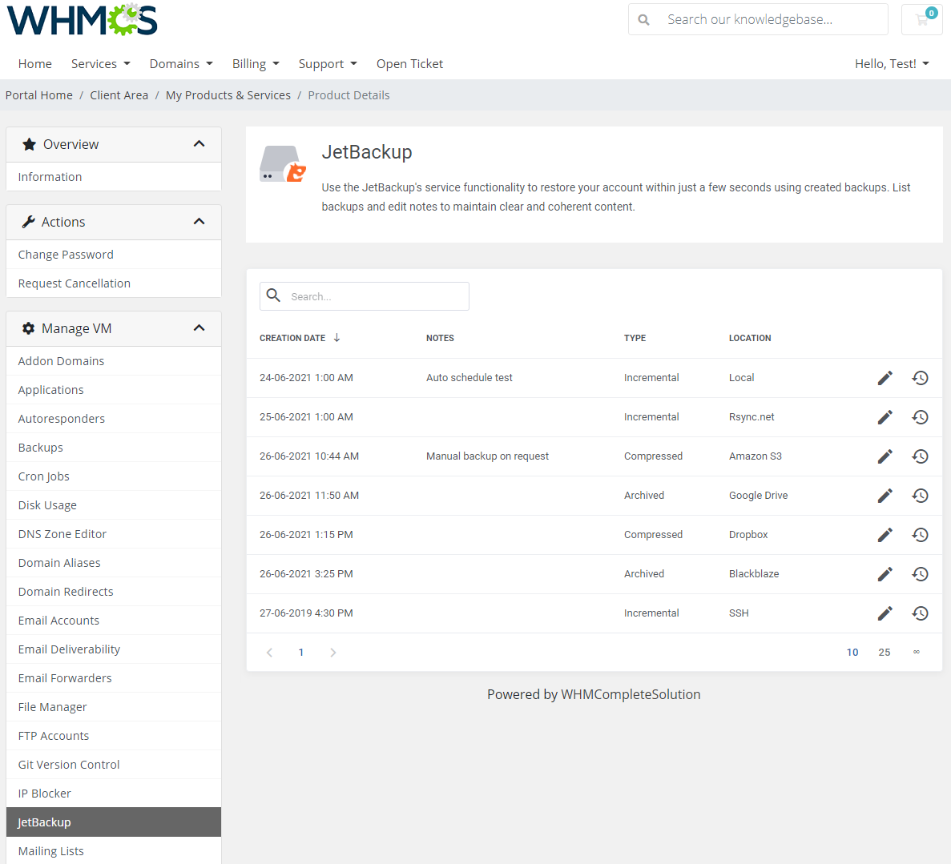Screen dimensions: 951x864
Task: Go to the Billing menu
Action: (x=256, y=63)
